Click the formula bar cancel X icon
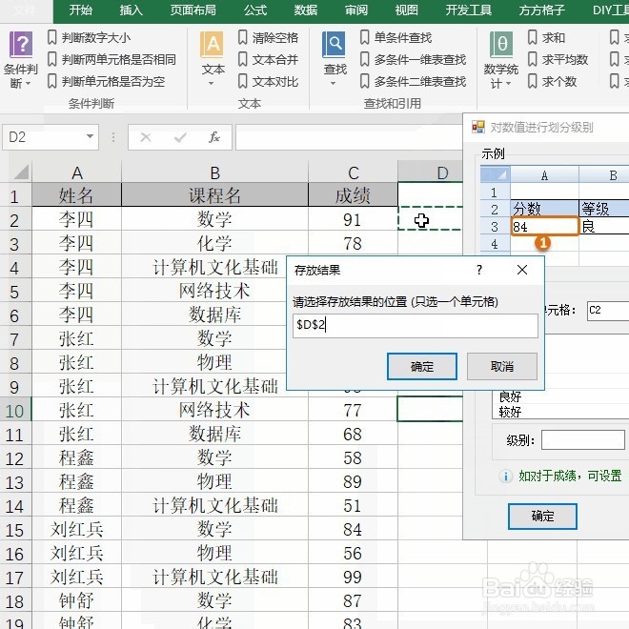 [x=146, y=137]
